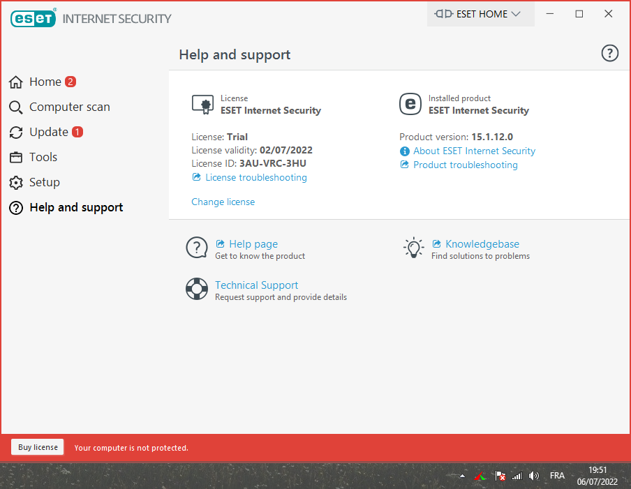Image resolution: width=631 pixels, height=489 pixels.
Task: Click the Help and support question icon in sidebar
Action: pyautogui.click(x=15, y=208)
